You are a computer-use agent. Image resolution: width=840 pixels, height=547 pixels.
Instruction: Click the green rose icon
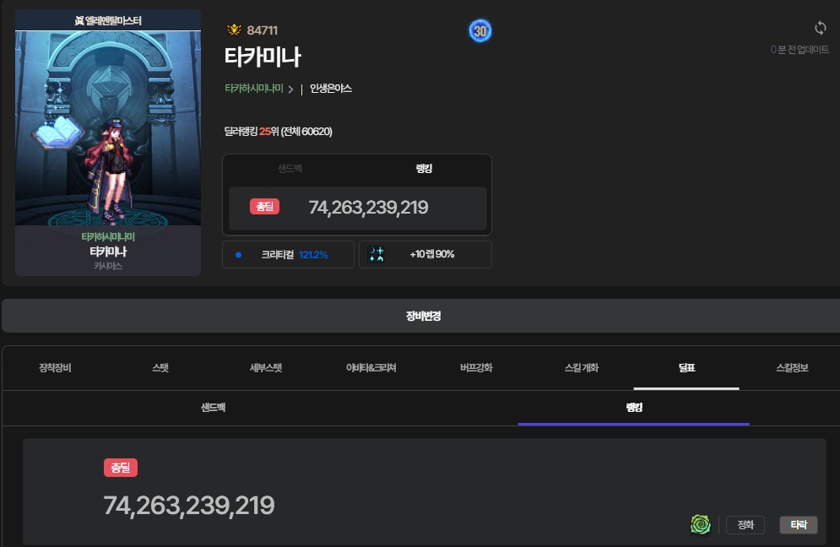700,524
